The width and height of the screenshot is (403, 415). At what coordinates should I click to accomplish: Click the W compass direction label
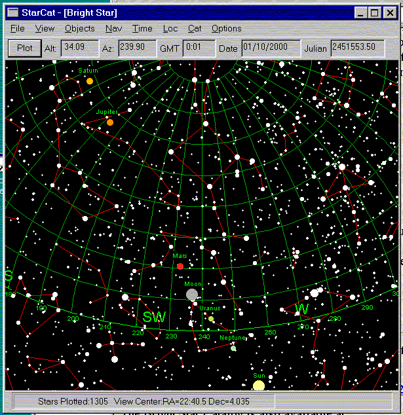click(302, 309)
